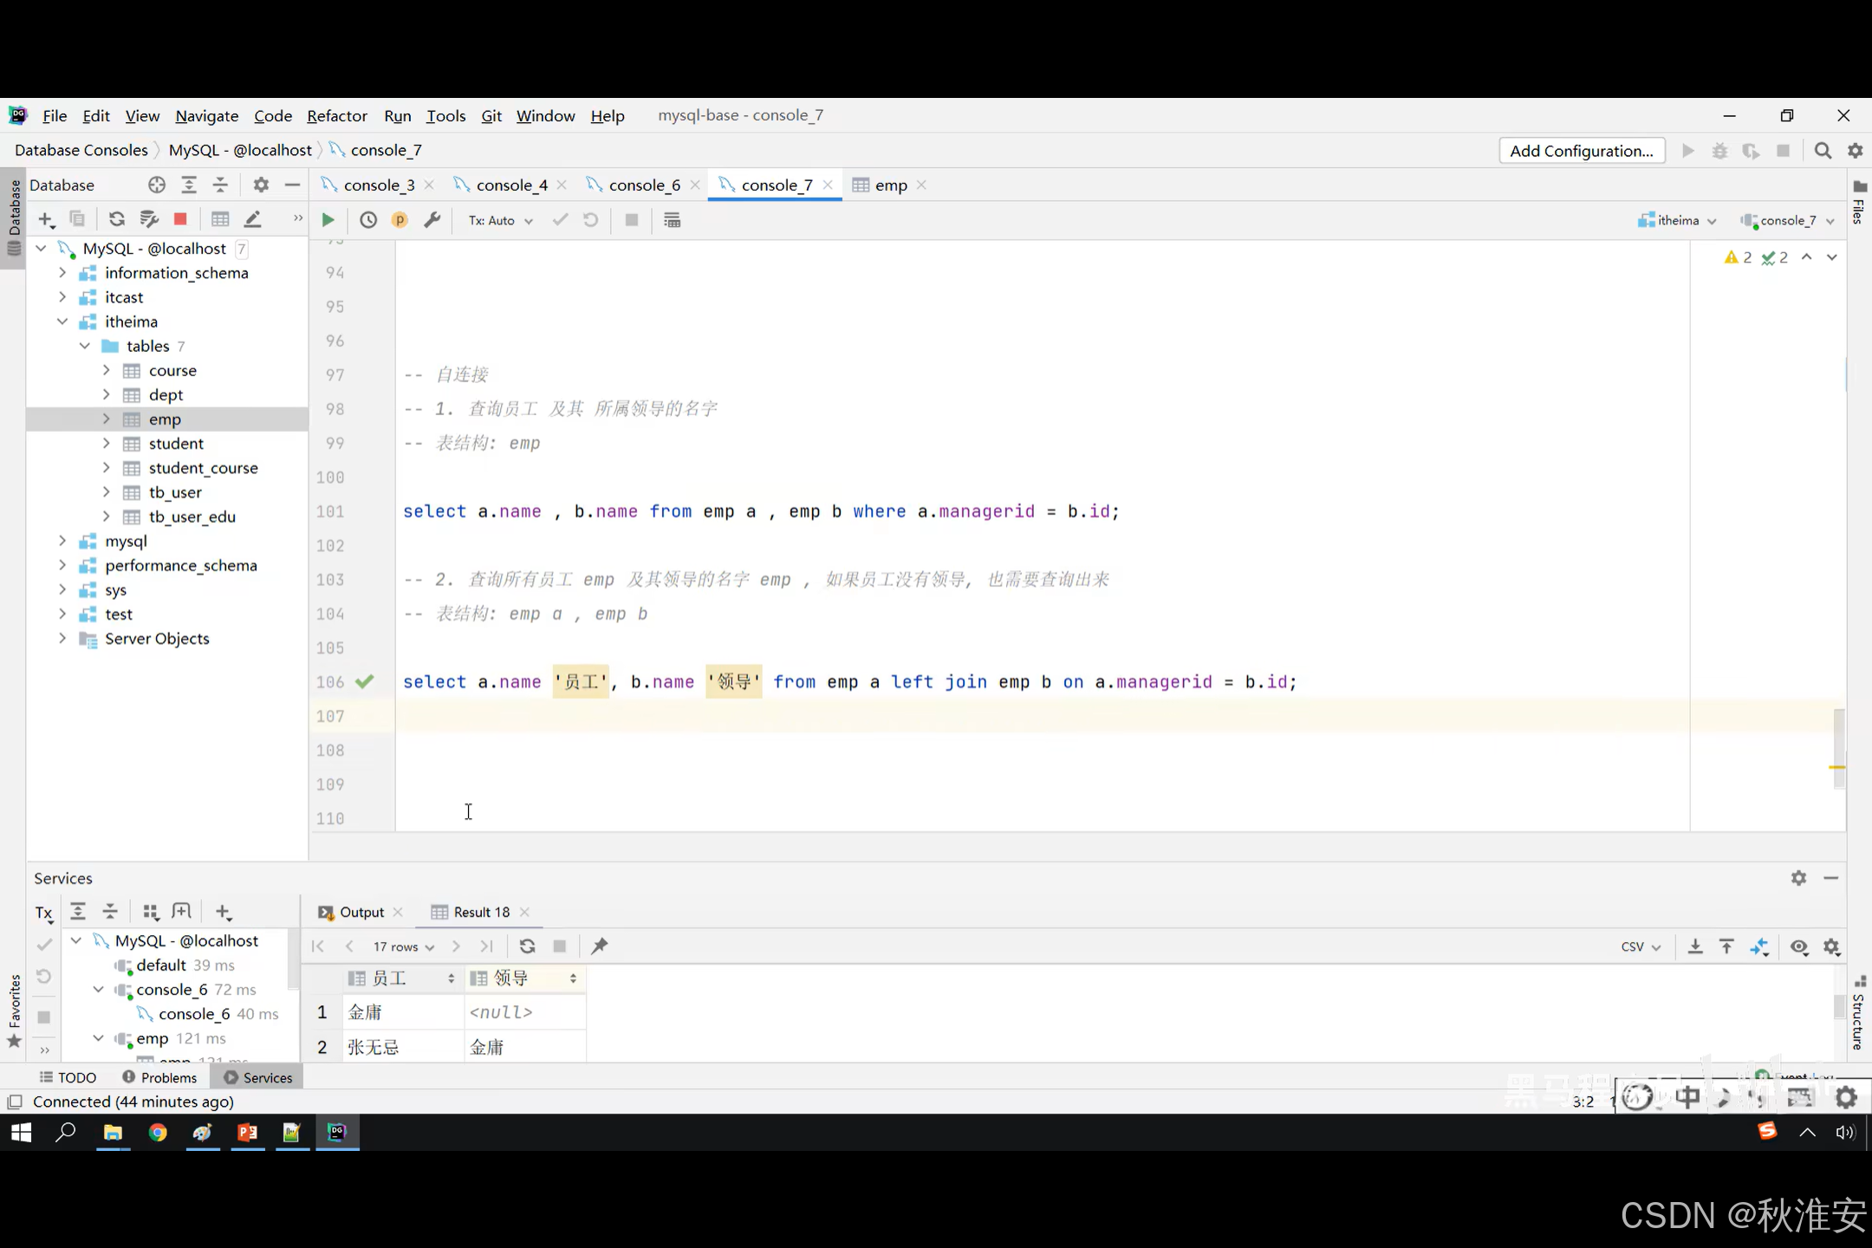Export data download icon in results
The image size is (1872, 1248).
point(1695,946)
